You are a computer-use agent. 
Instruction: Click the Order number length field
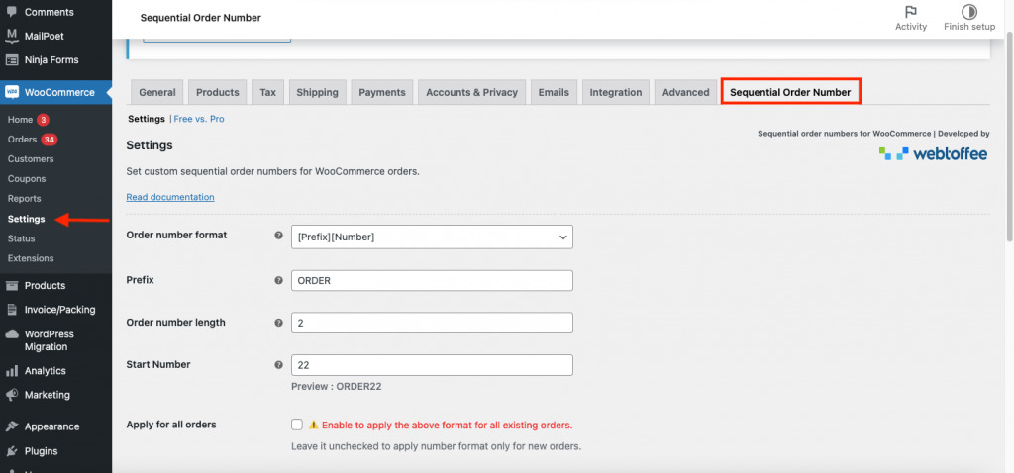click(432, 323)
